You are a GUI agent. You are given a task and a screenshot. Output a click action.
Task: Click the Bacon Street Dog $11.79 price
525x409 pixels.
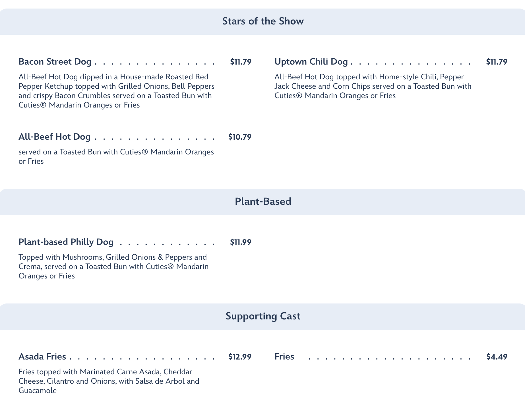tap(241, 62)
